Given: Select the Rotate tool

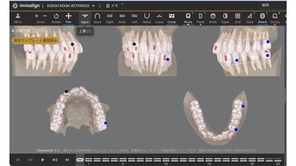Looking at the screenshot, I should [56, 18].
